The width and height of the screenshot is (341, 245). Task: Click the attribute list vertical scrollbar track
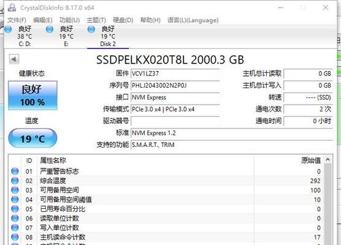tap(328, 205)
